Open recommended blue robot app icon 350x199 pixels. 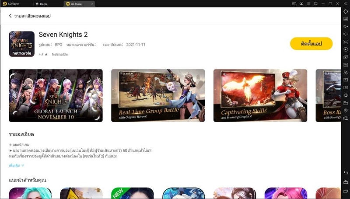pyautogui.click(x=183, y=193)
